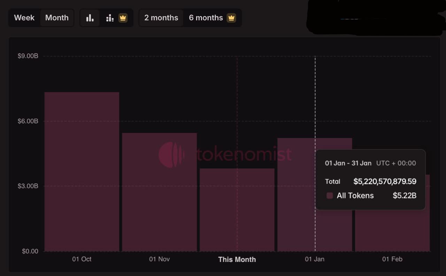Image resolution: width=446 pixels, height=276 pixels.
Task: Select the simple bar chart icon
Action: point(90,18)
